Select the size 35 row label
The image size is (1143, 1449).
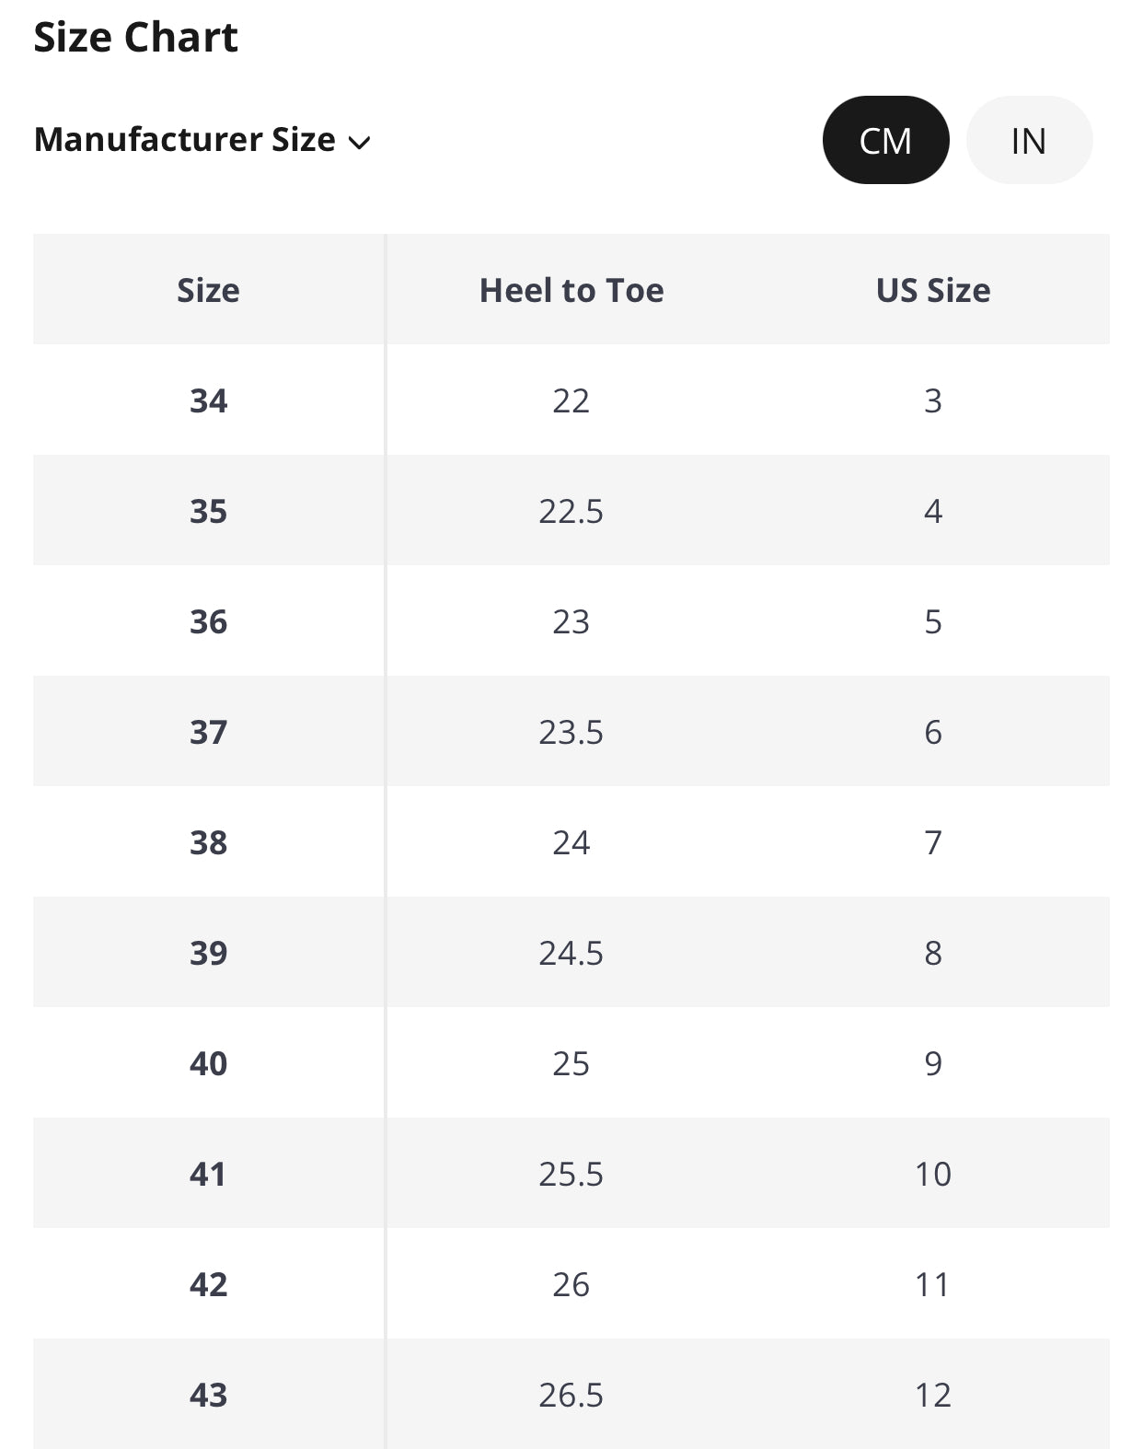point(208,511)
